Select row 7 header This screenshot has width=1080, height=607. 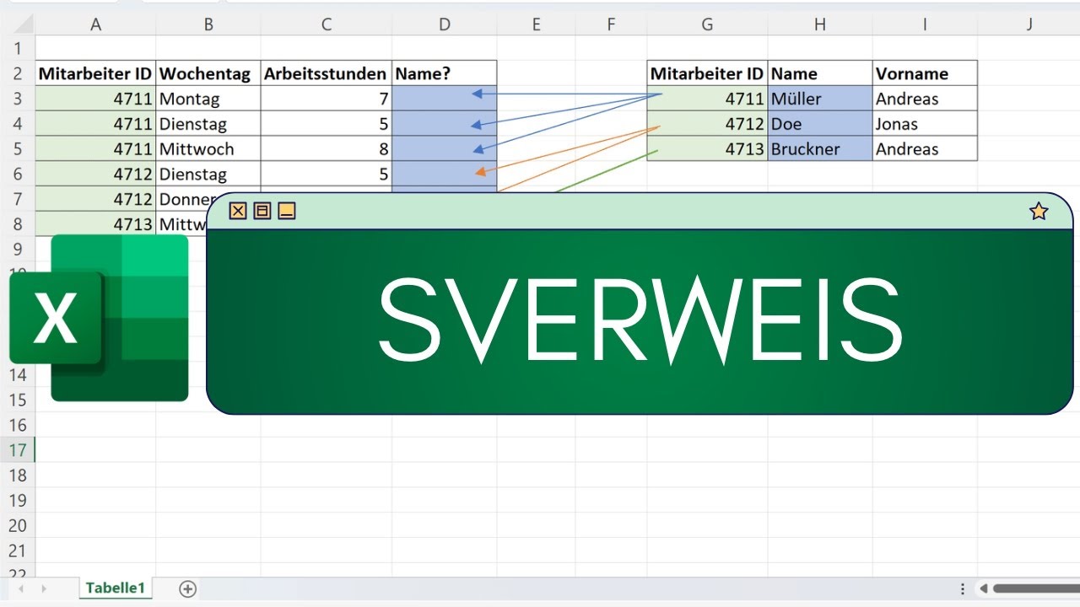pyautogui.click(x=18, y=199)
